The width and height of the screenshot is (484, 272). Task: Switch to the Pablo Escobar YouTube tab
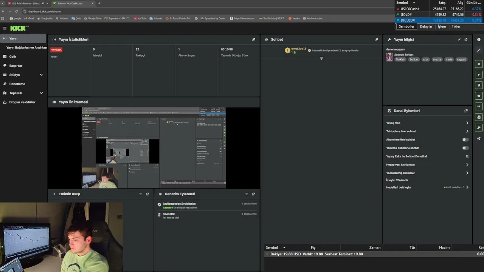(26, 3)
